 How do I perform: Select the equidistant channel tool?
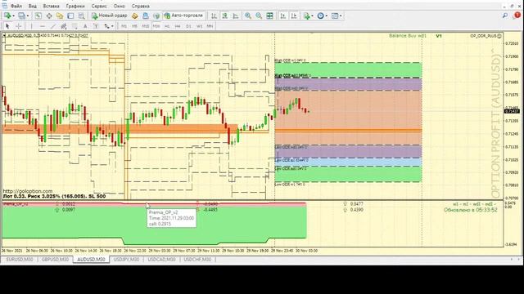(x=64, y=26)
